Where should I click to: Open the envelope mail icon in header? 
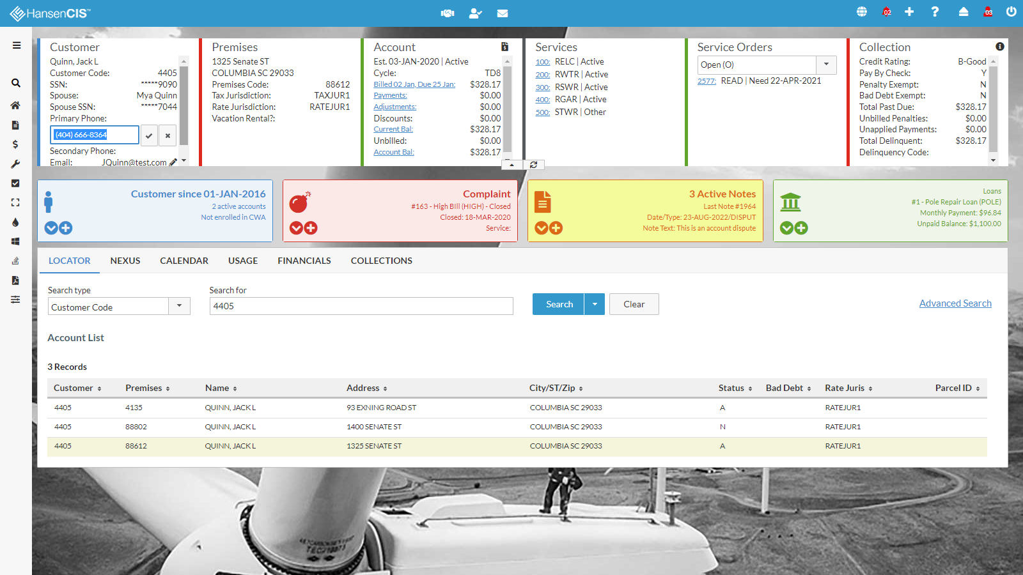(x=503, y=13)
